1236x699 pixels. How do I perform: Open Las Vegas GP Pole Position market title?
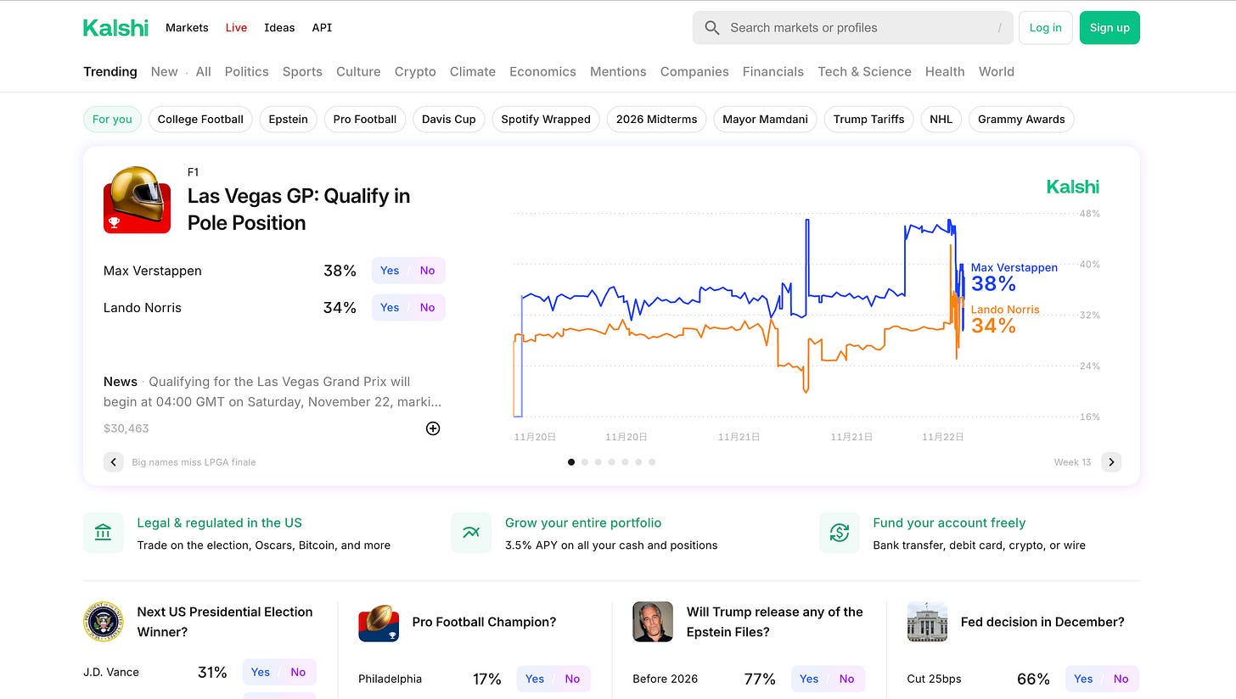pyautogui.click(x=299, y=210)
